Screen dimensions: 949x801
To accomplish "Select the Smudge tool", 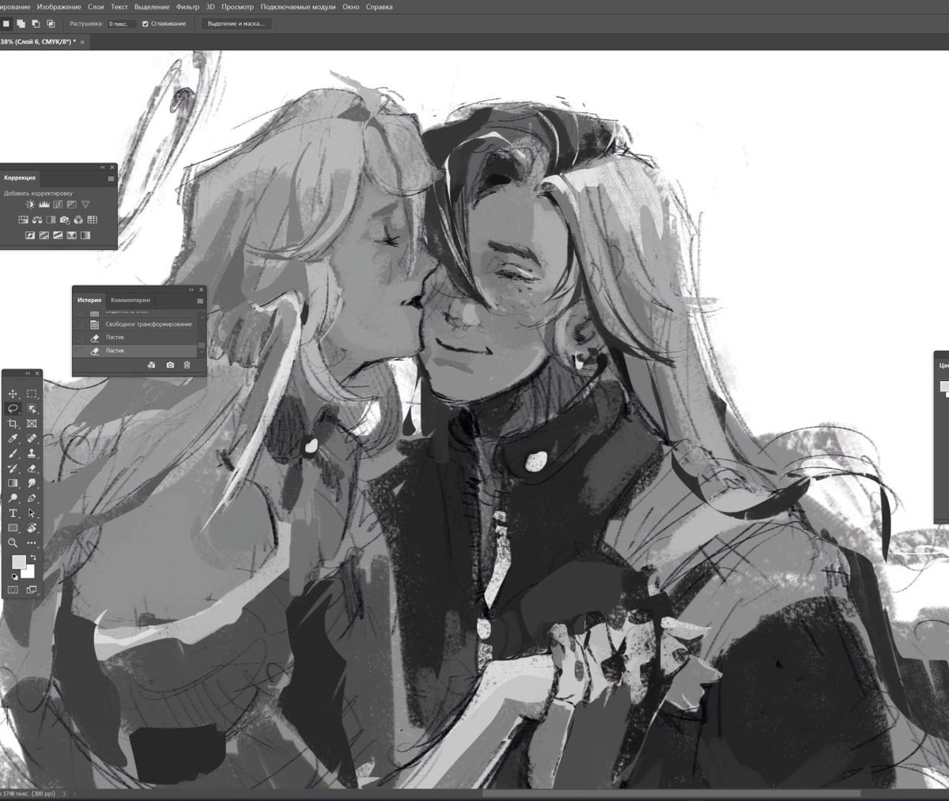I will pyautogui.click(x=32, y=483).
